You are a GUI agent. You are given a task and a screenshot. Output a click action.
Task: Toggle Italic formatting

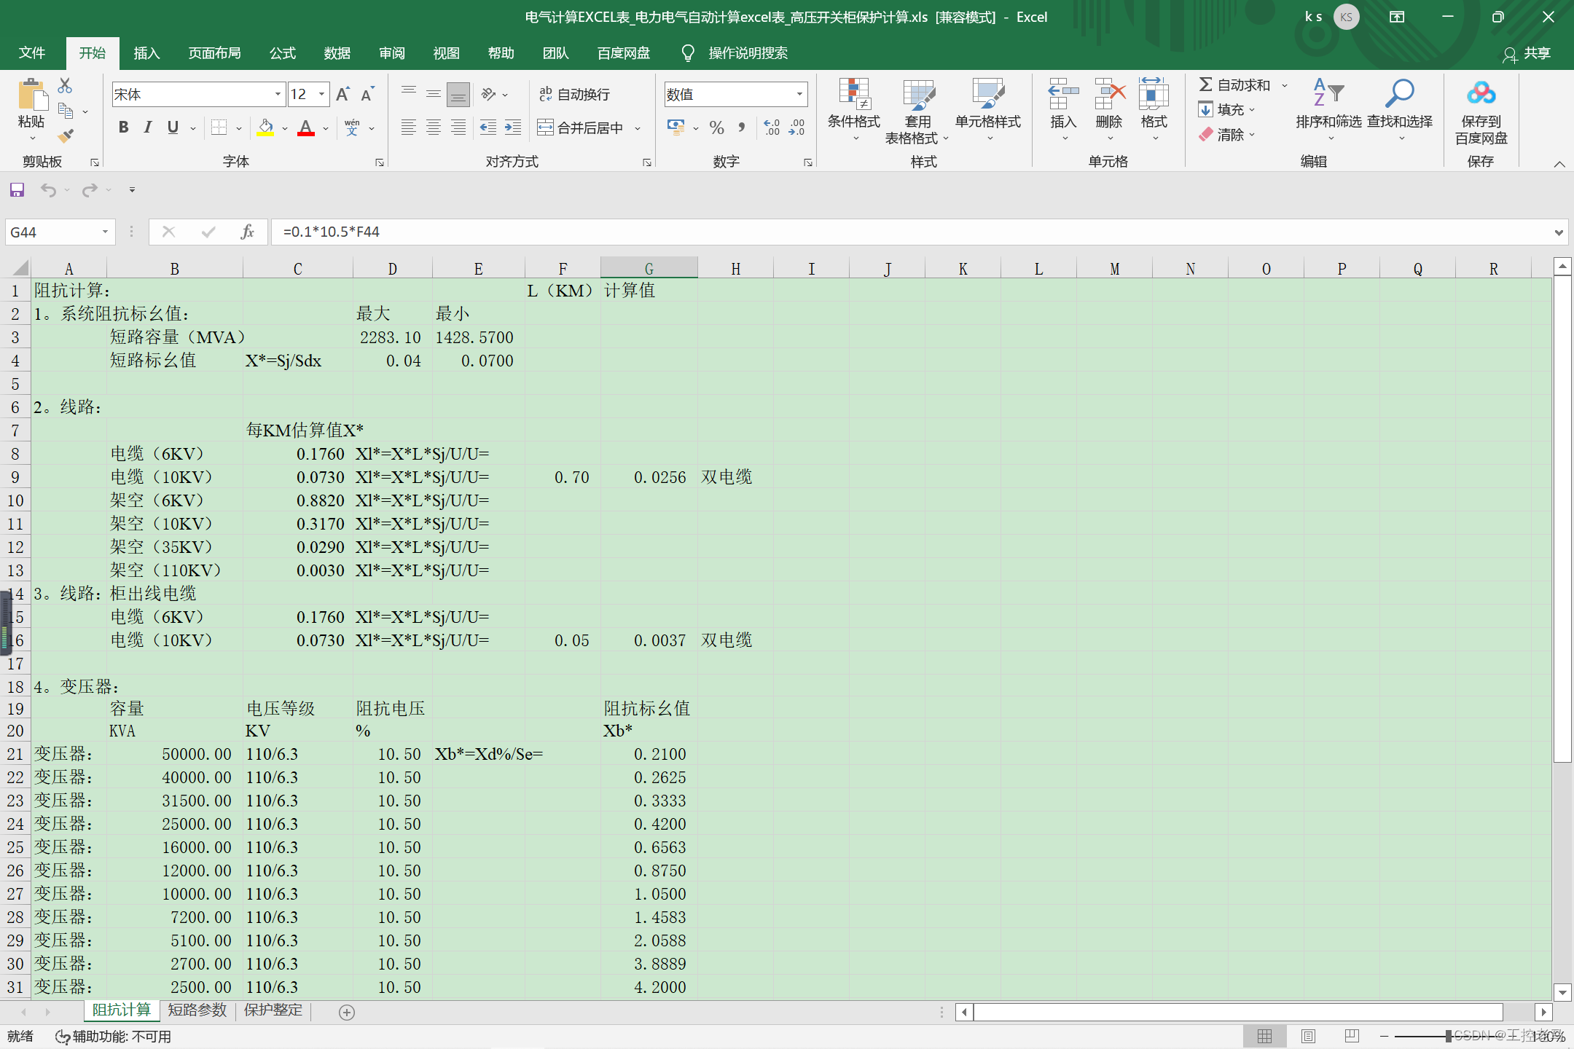point(148,127)
